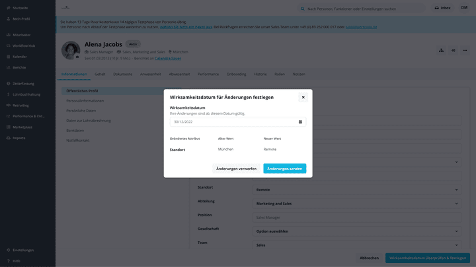Open the Gesellschaft Option auswählen dropdown
This screenshot has width=476, height=267.
[356, 231]
